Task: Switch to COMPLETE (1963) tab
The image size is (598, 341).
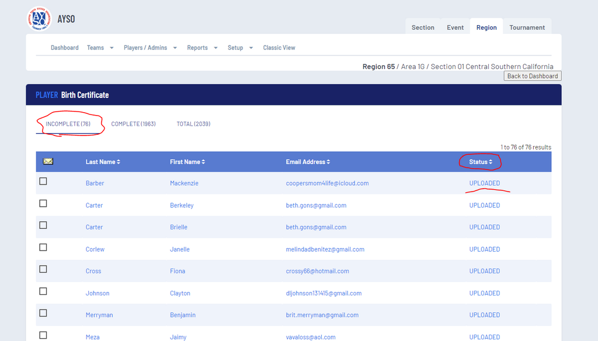Action: (133, 124)
